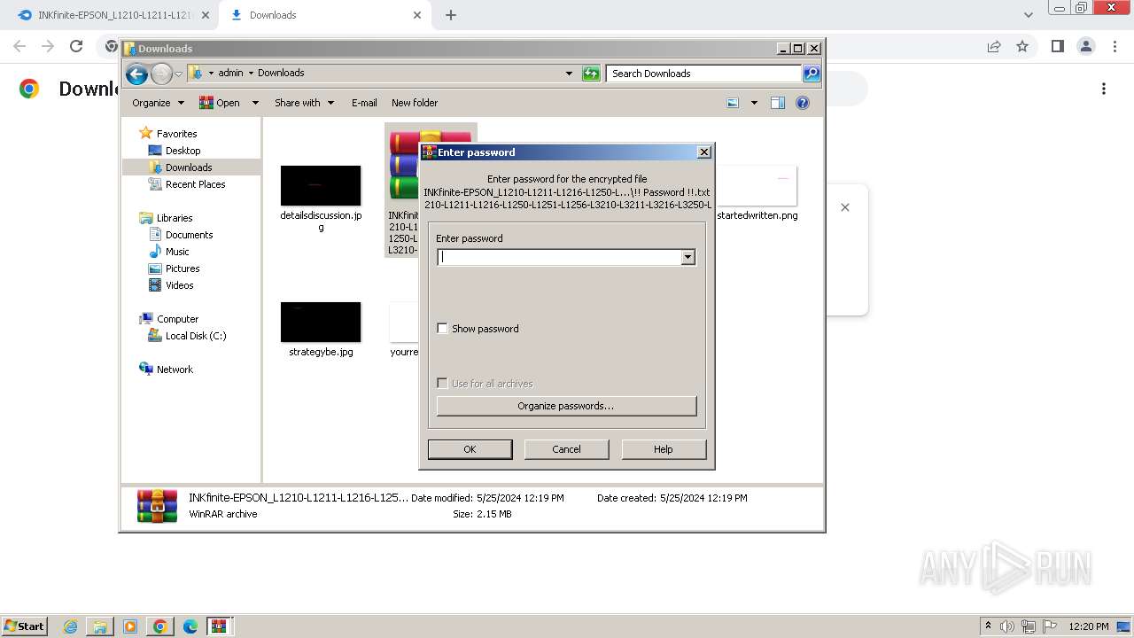Dismiss the download item with X

845,207
